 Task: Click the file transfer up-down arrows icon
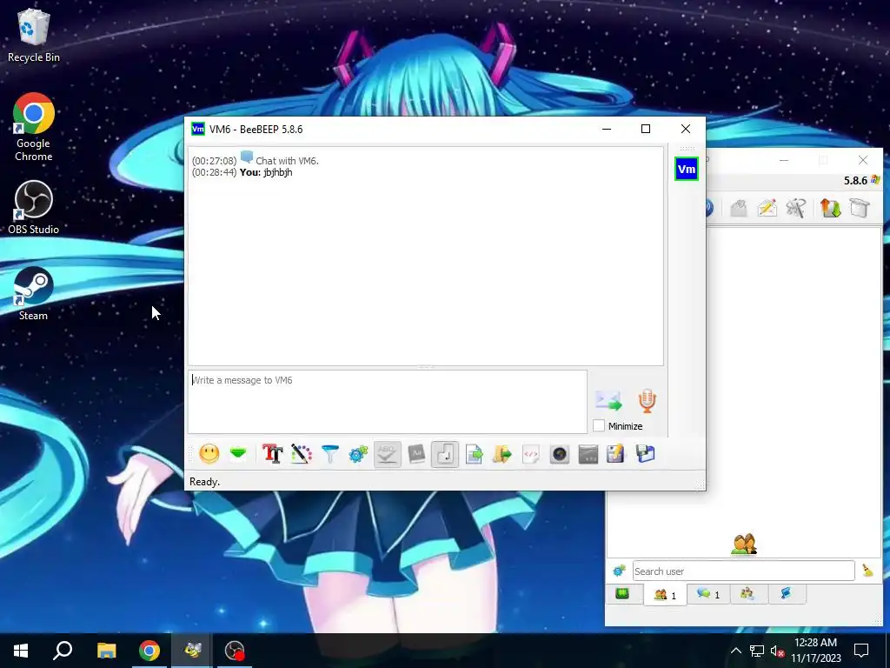[x=830, y=208]
